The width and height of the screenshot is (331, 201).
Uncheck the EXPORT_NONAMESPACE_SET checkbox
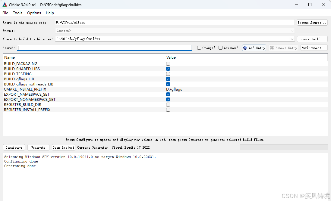pos(168,99)
